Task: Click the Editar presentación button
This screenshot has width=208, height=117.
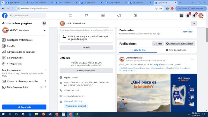Action: (x=86, y=71)
